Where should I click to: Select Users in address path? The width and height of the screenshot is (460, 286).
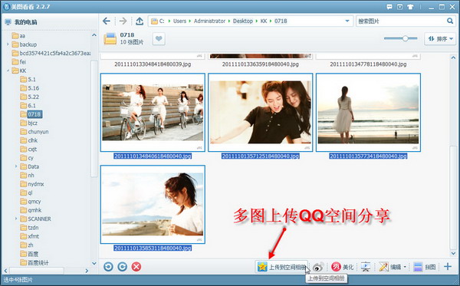point(179,21)
